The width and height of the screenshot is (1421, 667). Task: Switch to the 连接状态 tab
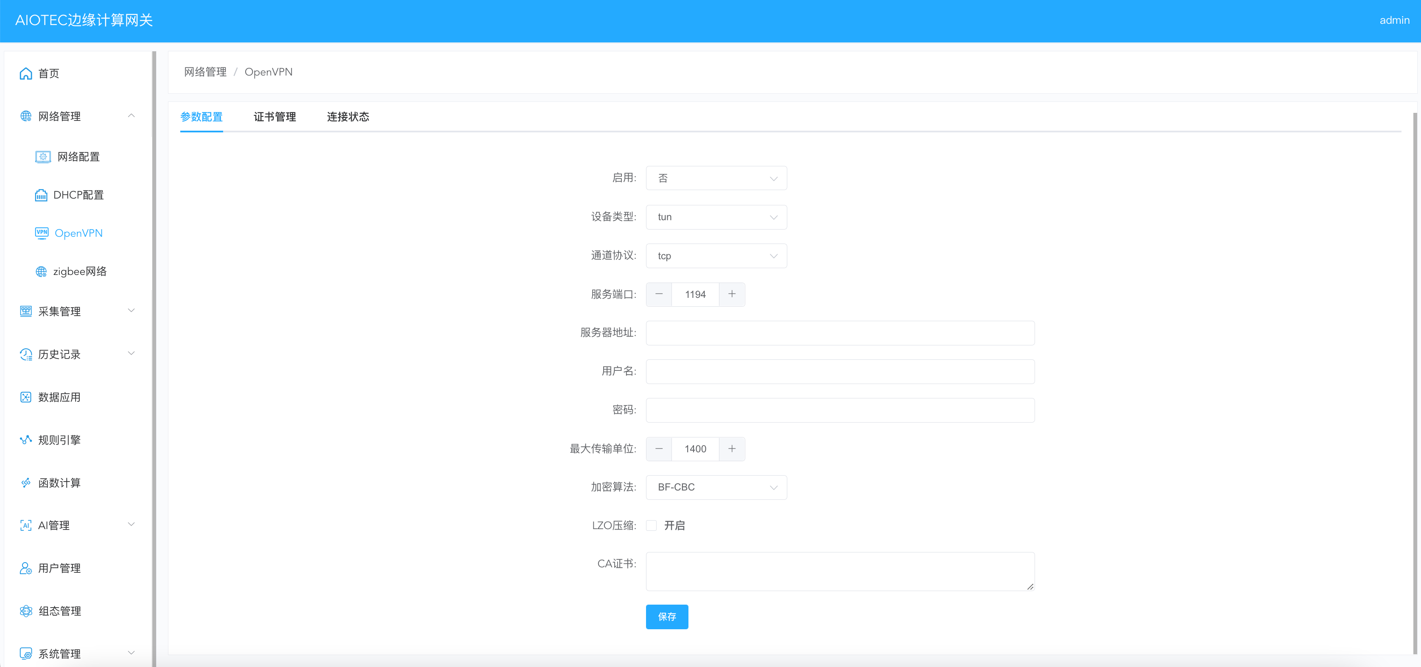[348, 116]
